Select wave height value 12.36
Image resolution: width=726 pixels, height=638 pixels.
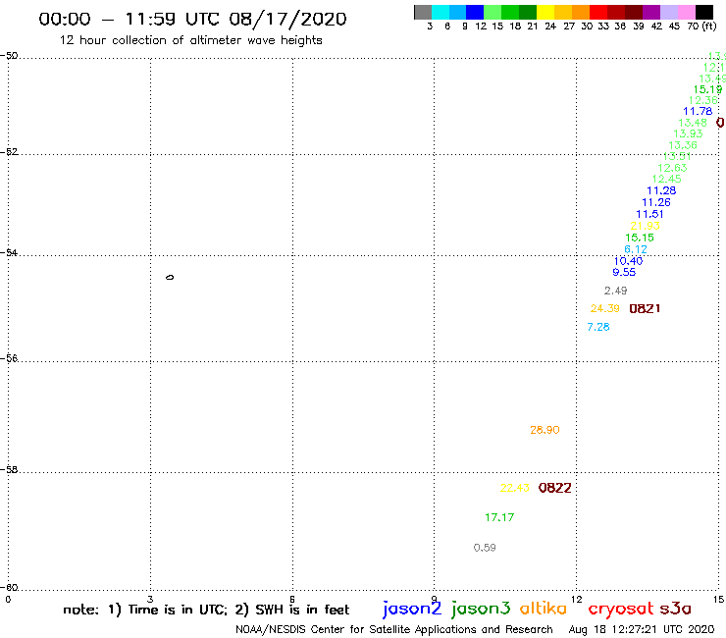pos(702,100)
